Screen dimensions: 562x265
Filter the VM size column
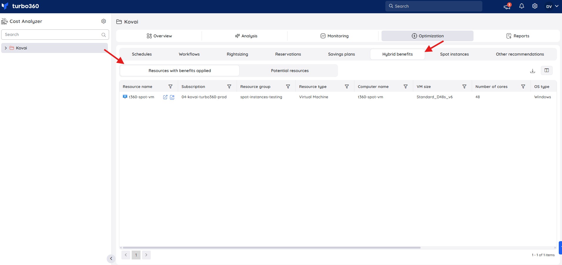coord(464,86)
